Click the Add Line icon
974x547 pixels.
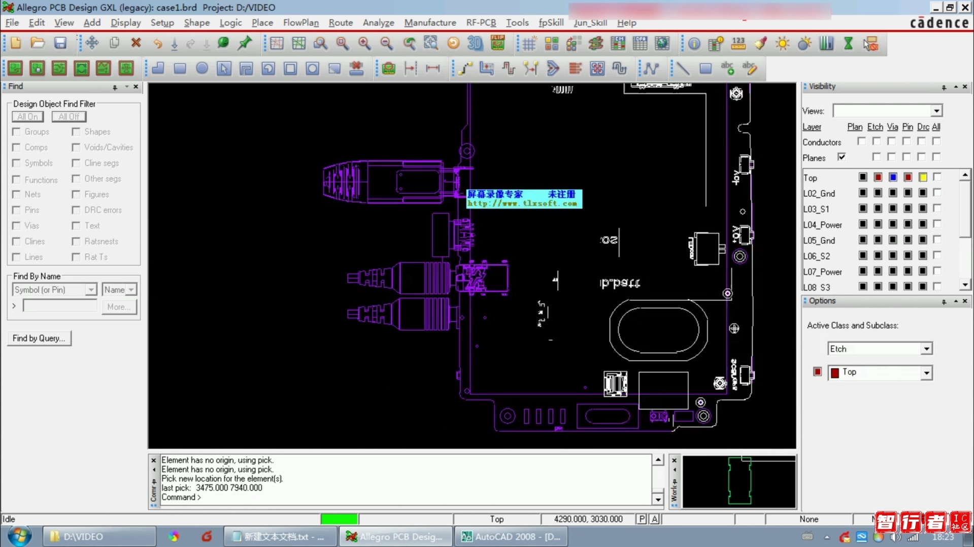click(683, 68)
